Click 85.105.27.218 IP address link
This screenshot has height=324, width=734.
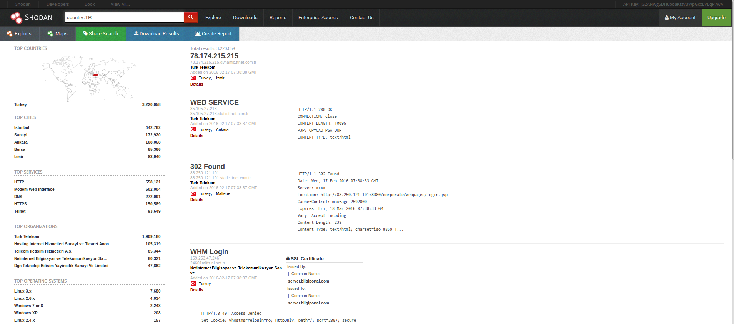click(203, 109)
